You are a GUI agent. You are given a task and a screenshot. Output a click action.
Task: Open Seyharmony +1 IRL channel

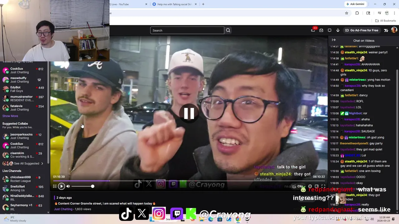tap(23, 207)
